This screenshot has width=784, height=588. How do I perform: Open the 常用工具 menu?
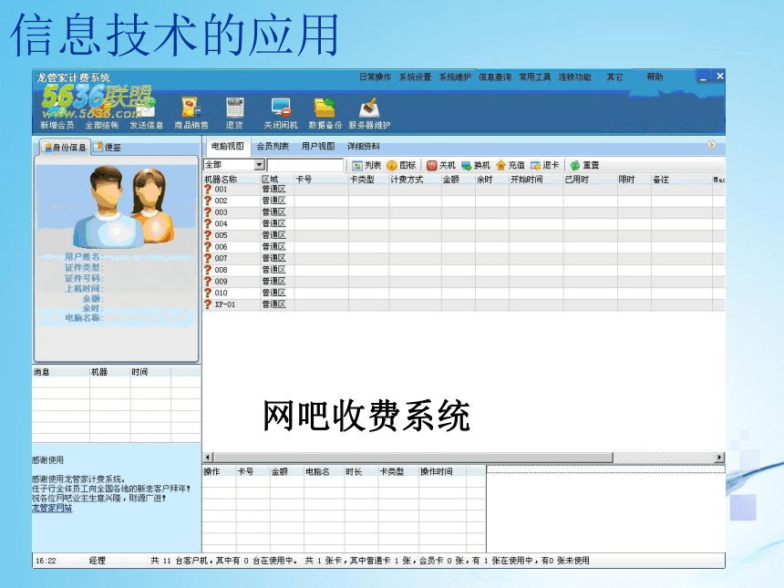535,77
